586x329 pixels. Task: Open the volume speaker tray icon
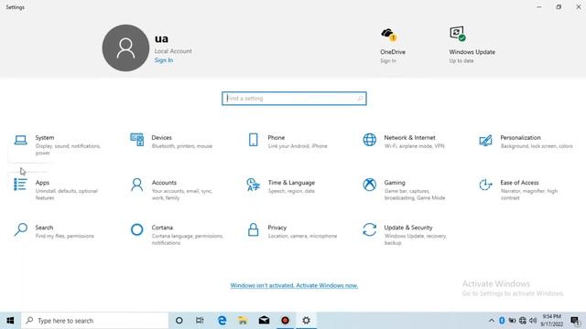pyautogui.click(x=533, y=321)
